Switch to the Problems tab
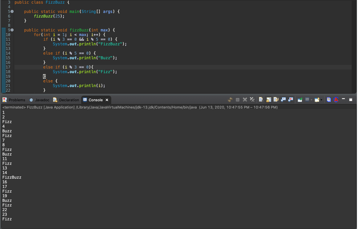The image size is (359, 229). [x=15, y=100]
